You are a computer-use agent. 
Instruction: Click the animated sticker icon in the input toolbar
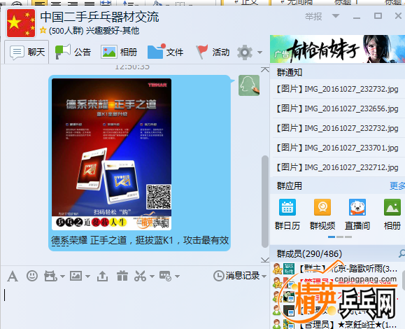pyautogui.click(x=50, y=276)
